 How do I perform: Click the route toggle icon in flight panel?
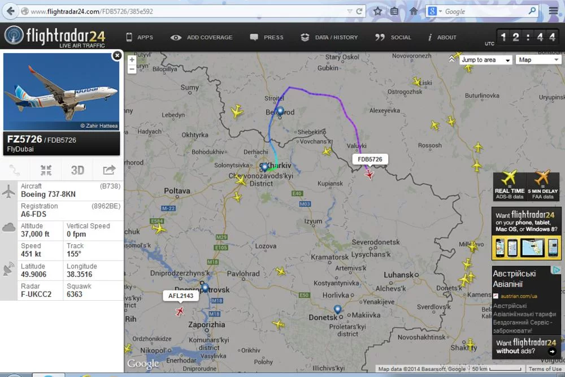(x=15, y=170)
